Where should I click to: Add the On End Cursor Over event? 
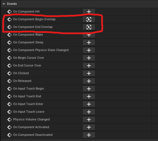89,66
